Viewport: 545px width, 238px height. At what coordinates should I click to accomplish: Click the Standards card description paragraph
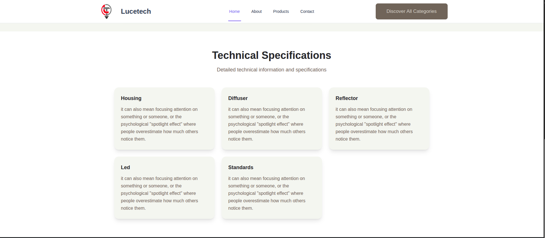267,193
